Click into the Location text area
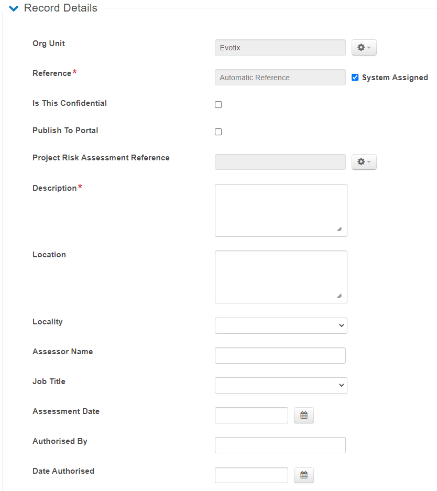The width and height of the screenshot is (437, 491). tap(281, 277)
